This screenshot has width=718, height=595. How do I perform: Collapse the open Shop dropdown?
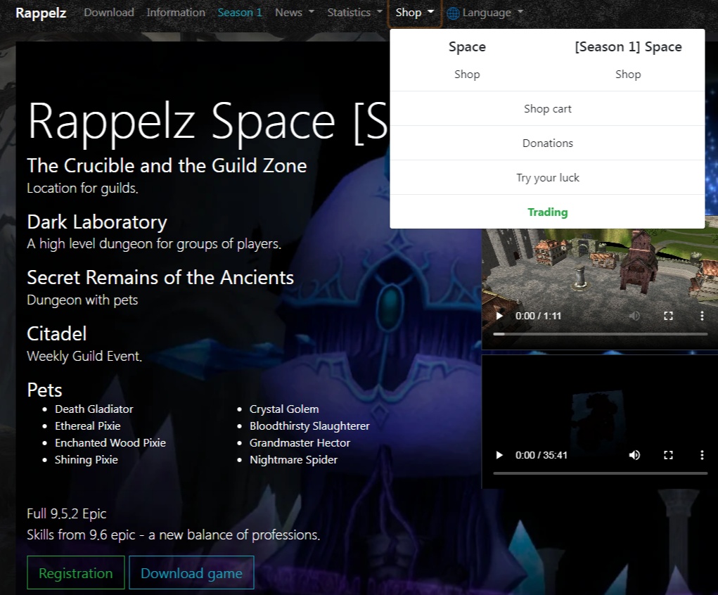(x=415, y=13)
